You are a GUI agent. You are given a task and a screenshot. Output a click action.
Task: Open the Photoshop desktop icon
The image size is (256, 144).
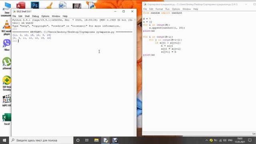35,5
